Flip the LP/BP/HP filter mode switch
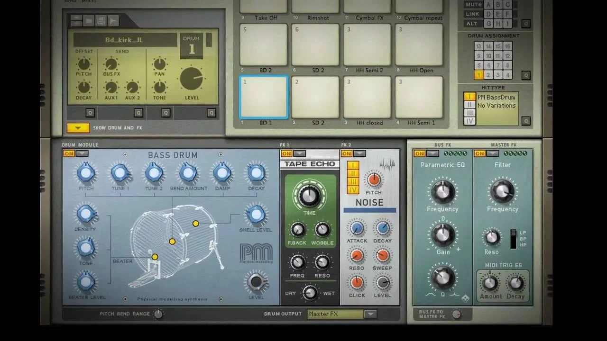Viewport: 607px width, 341px height. point(513,239)
